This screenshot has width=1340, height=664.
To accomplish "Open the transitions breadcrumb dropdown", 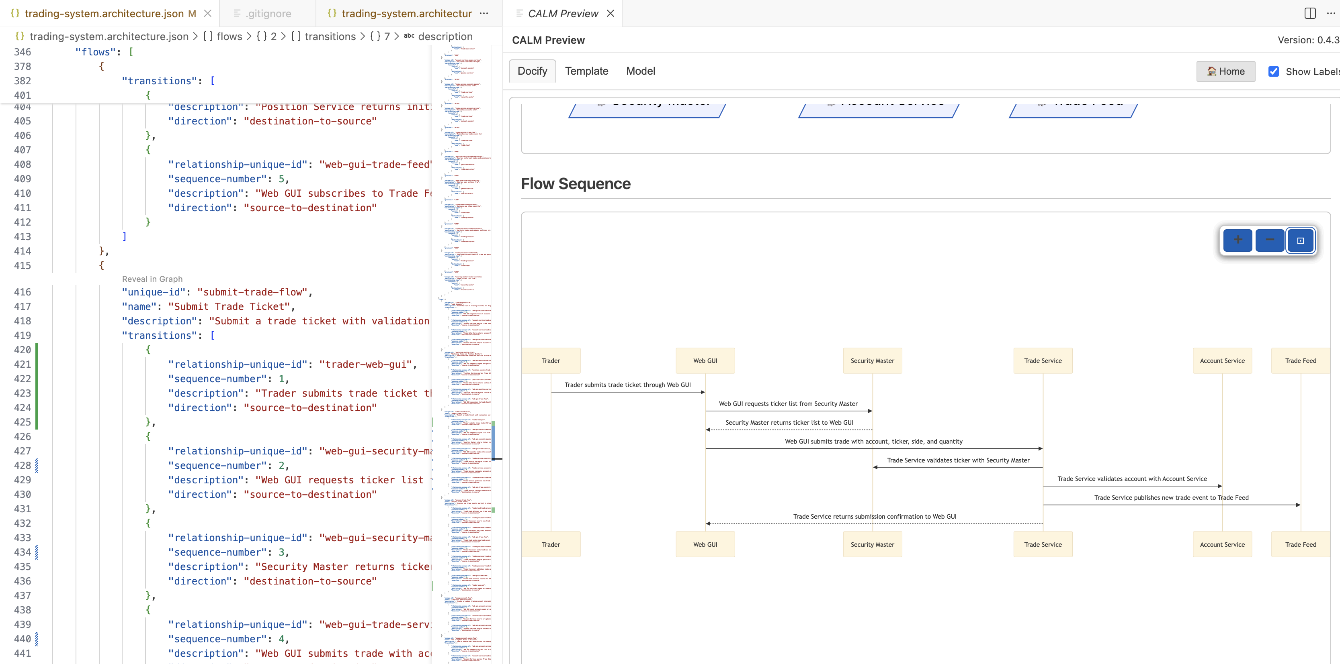I will click(330, 37).
